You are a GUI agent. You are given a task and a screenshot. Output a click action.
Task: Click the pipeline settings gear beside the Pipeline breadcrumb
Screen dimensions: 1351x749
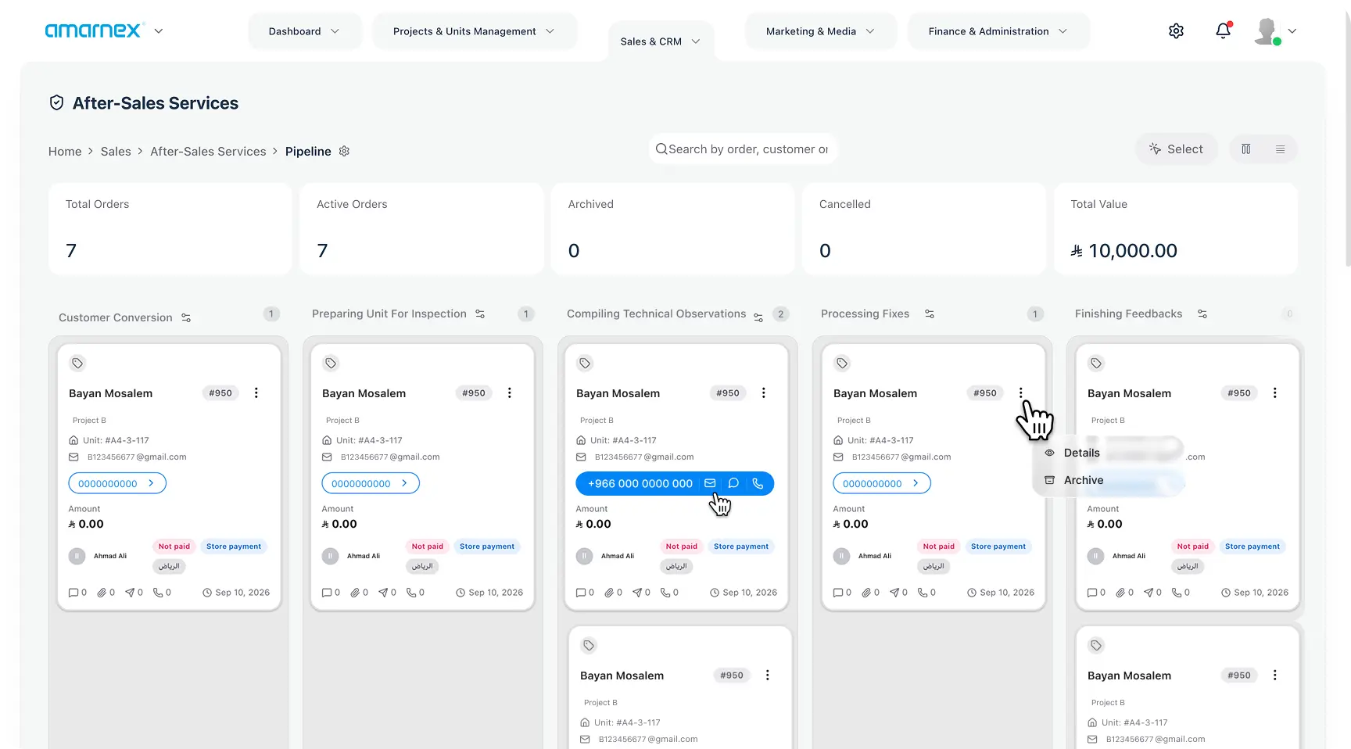[x=344, y=151]
